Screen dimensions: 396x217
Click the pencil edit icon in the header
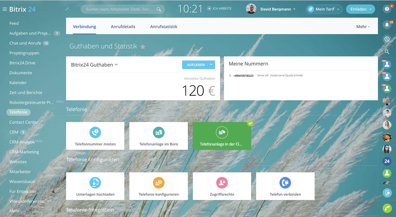pyautogui.click(x=67, y=9)
